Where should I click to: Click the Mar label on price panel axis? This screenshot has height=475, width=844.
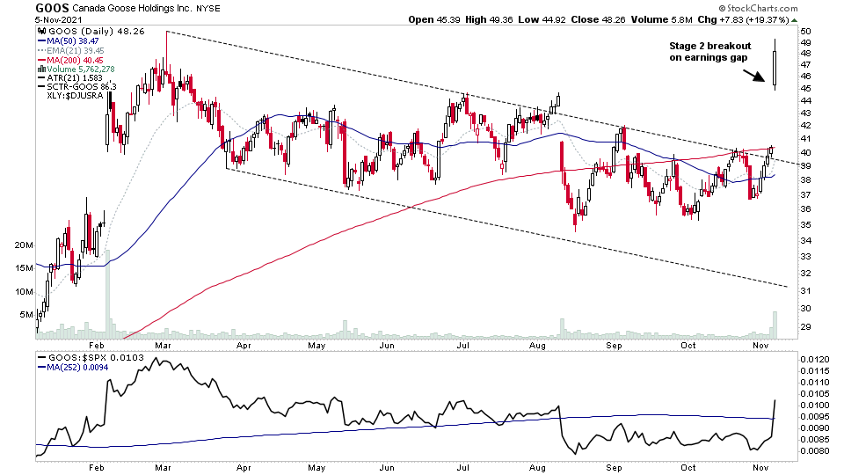coord(164,345)
